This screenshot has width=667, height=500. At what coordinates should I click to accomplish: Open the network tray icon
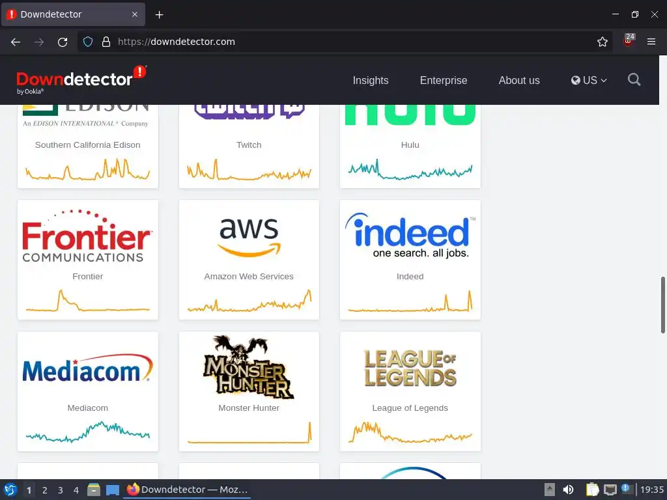tap(610, 490)
